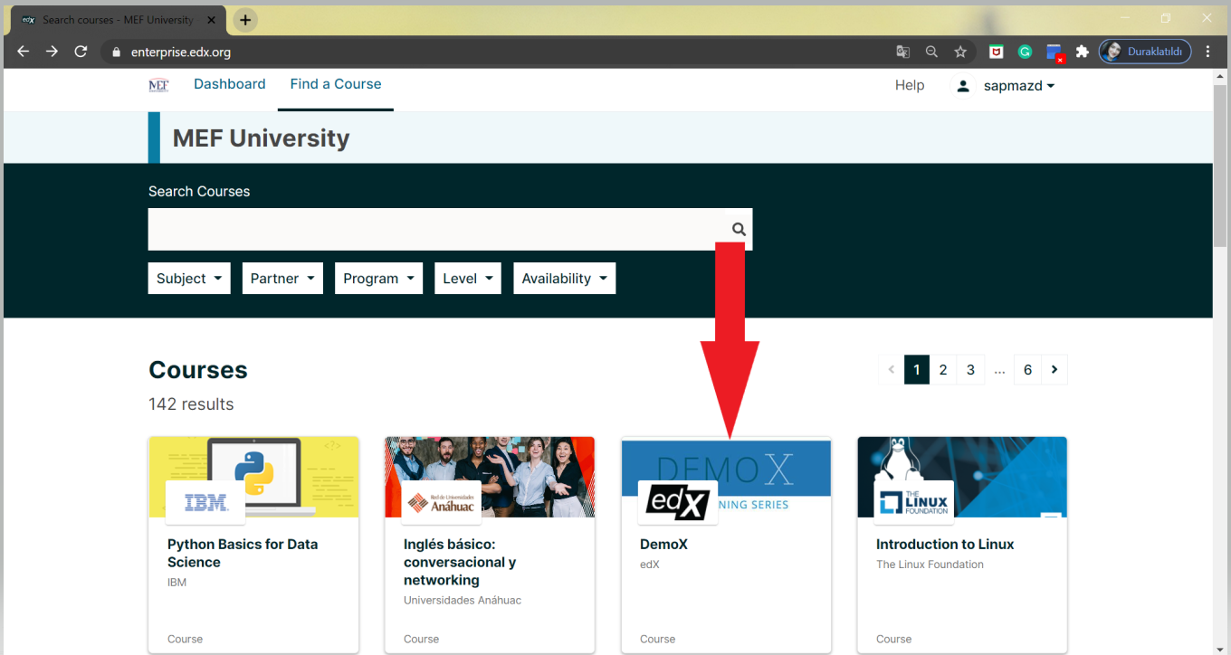The width and height of the screenshot is (1231, 655).
Task: Open the Pocket extension
Action: (x=996, y=52)
